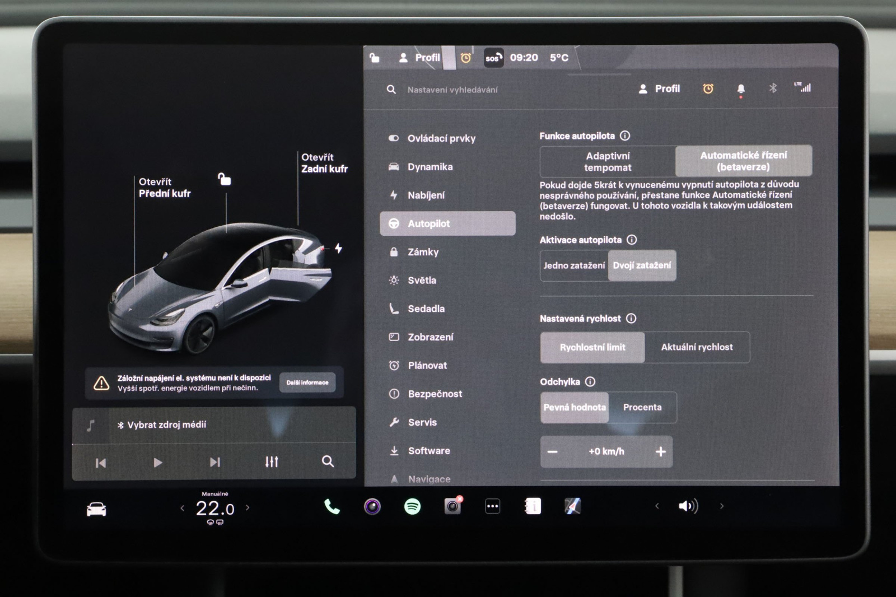Open all apps three-dots menu
Screen dimensions: 896x597
click(492, 506)
